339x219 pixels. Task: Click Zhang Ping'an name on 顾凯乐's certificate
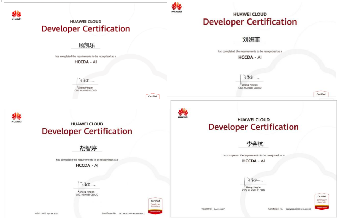pos(85,87)
